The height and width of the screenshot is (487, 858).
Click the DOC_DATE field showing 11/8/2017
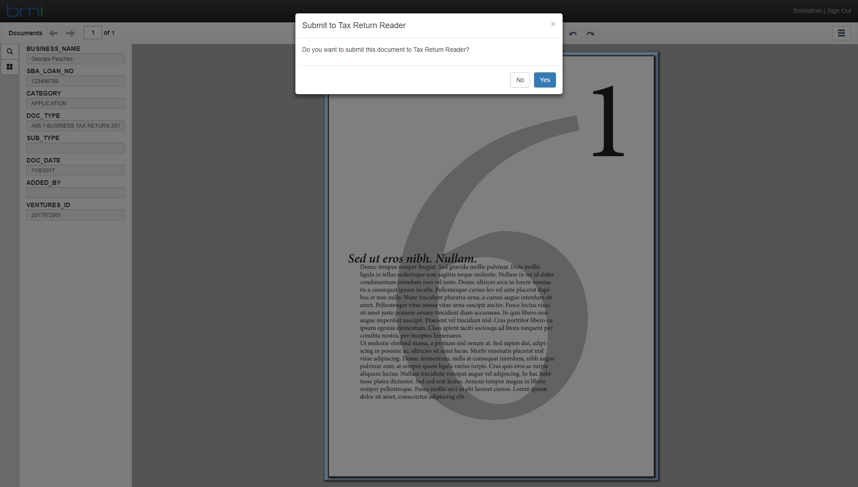76,171
